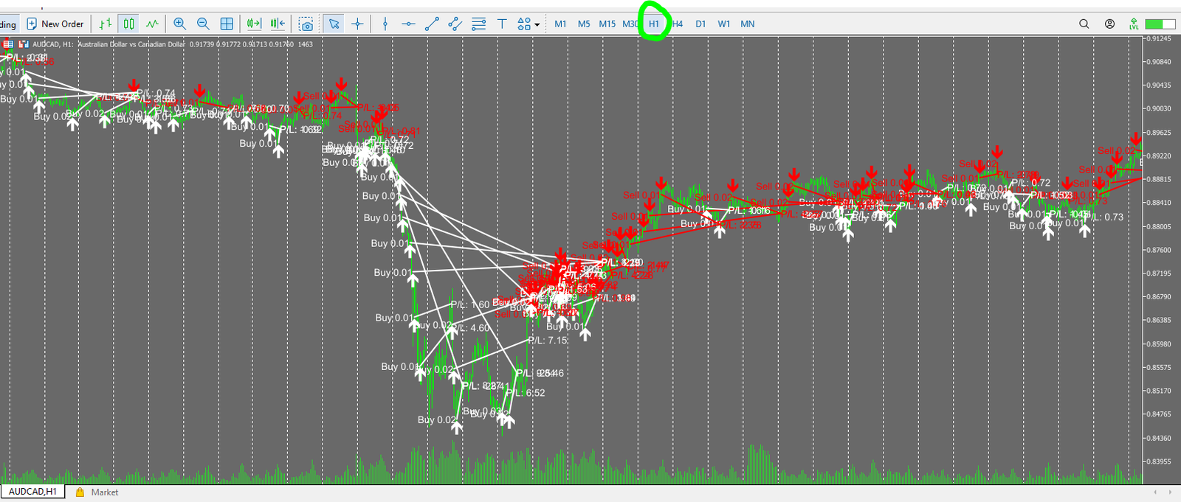Click the P/L: 4.60 label
The width and height of the screenshot is (1181, 502).
pyautogui.click(x=469, y=329)
